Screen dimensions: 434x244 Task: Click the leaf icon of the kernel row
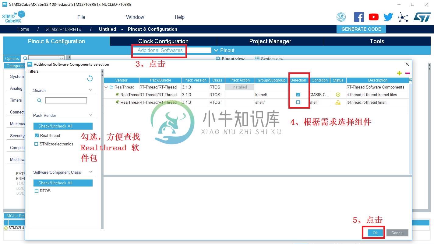click(117, 95)
